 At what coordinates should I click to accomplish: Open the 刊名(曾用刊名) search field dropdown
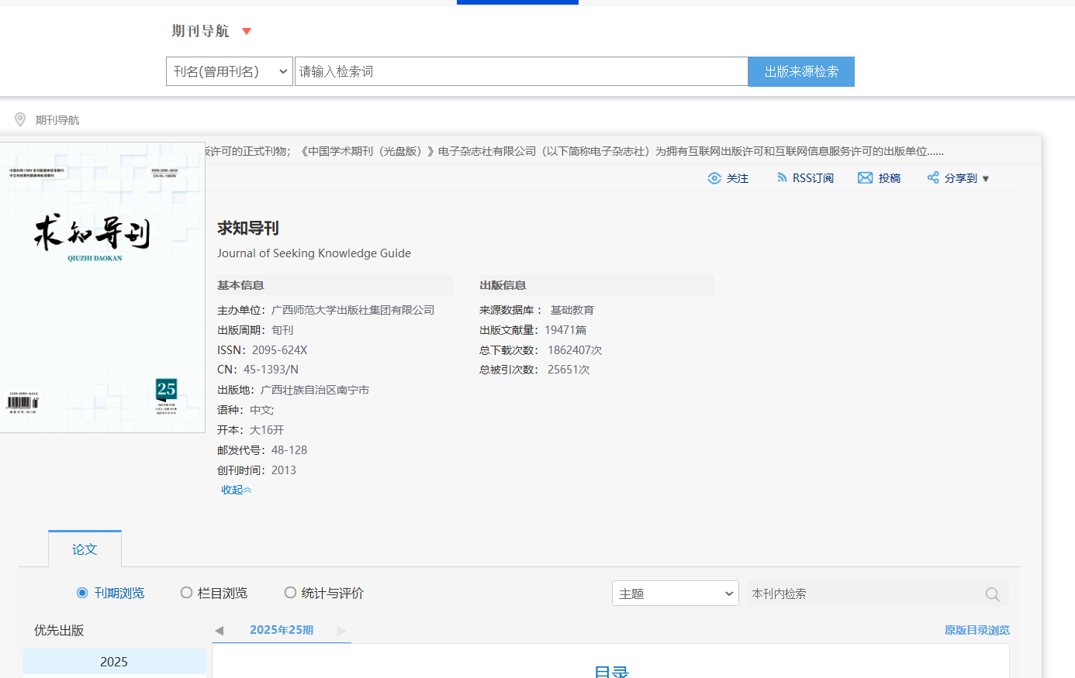(230, 71)
